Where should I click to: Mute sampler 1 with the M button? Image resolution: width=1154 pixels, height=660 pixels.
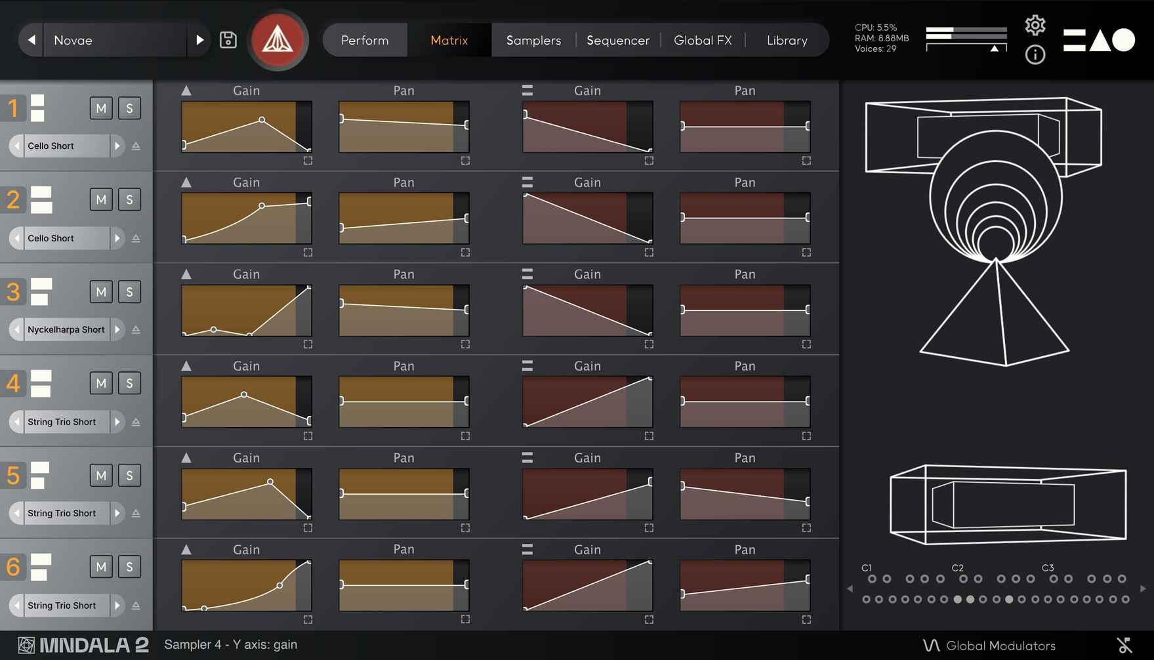click(101, 108)
